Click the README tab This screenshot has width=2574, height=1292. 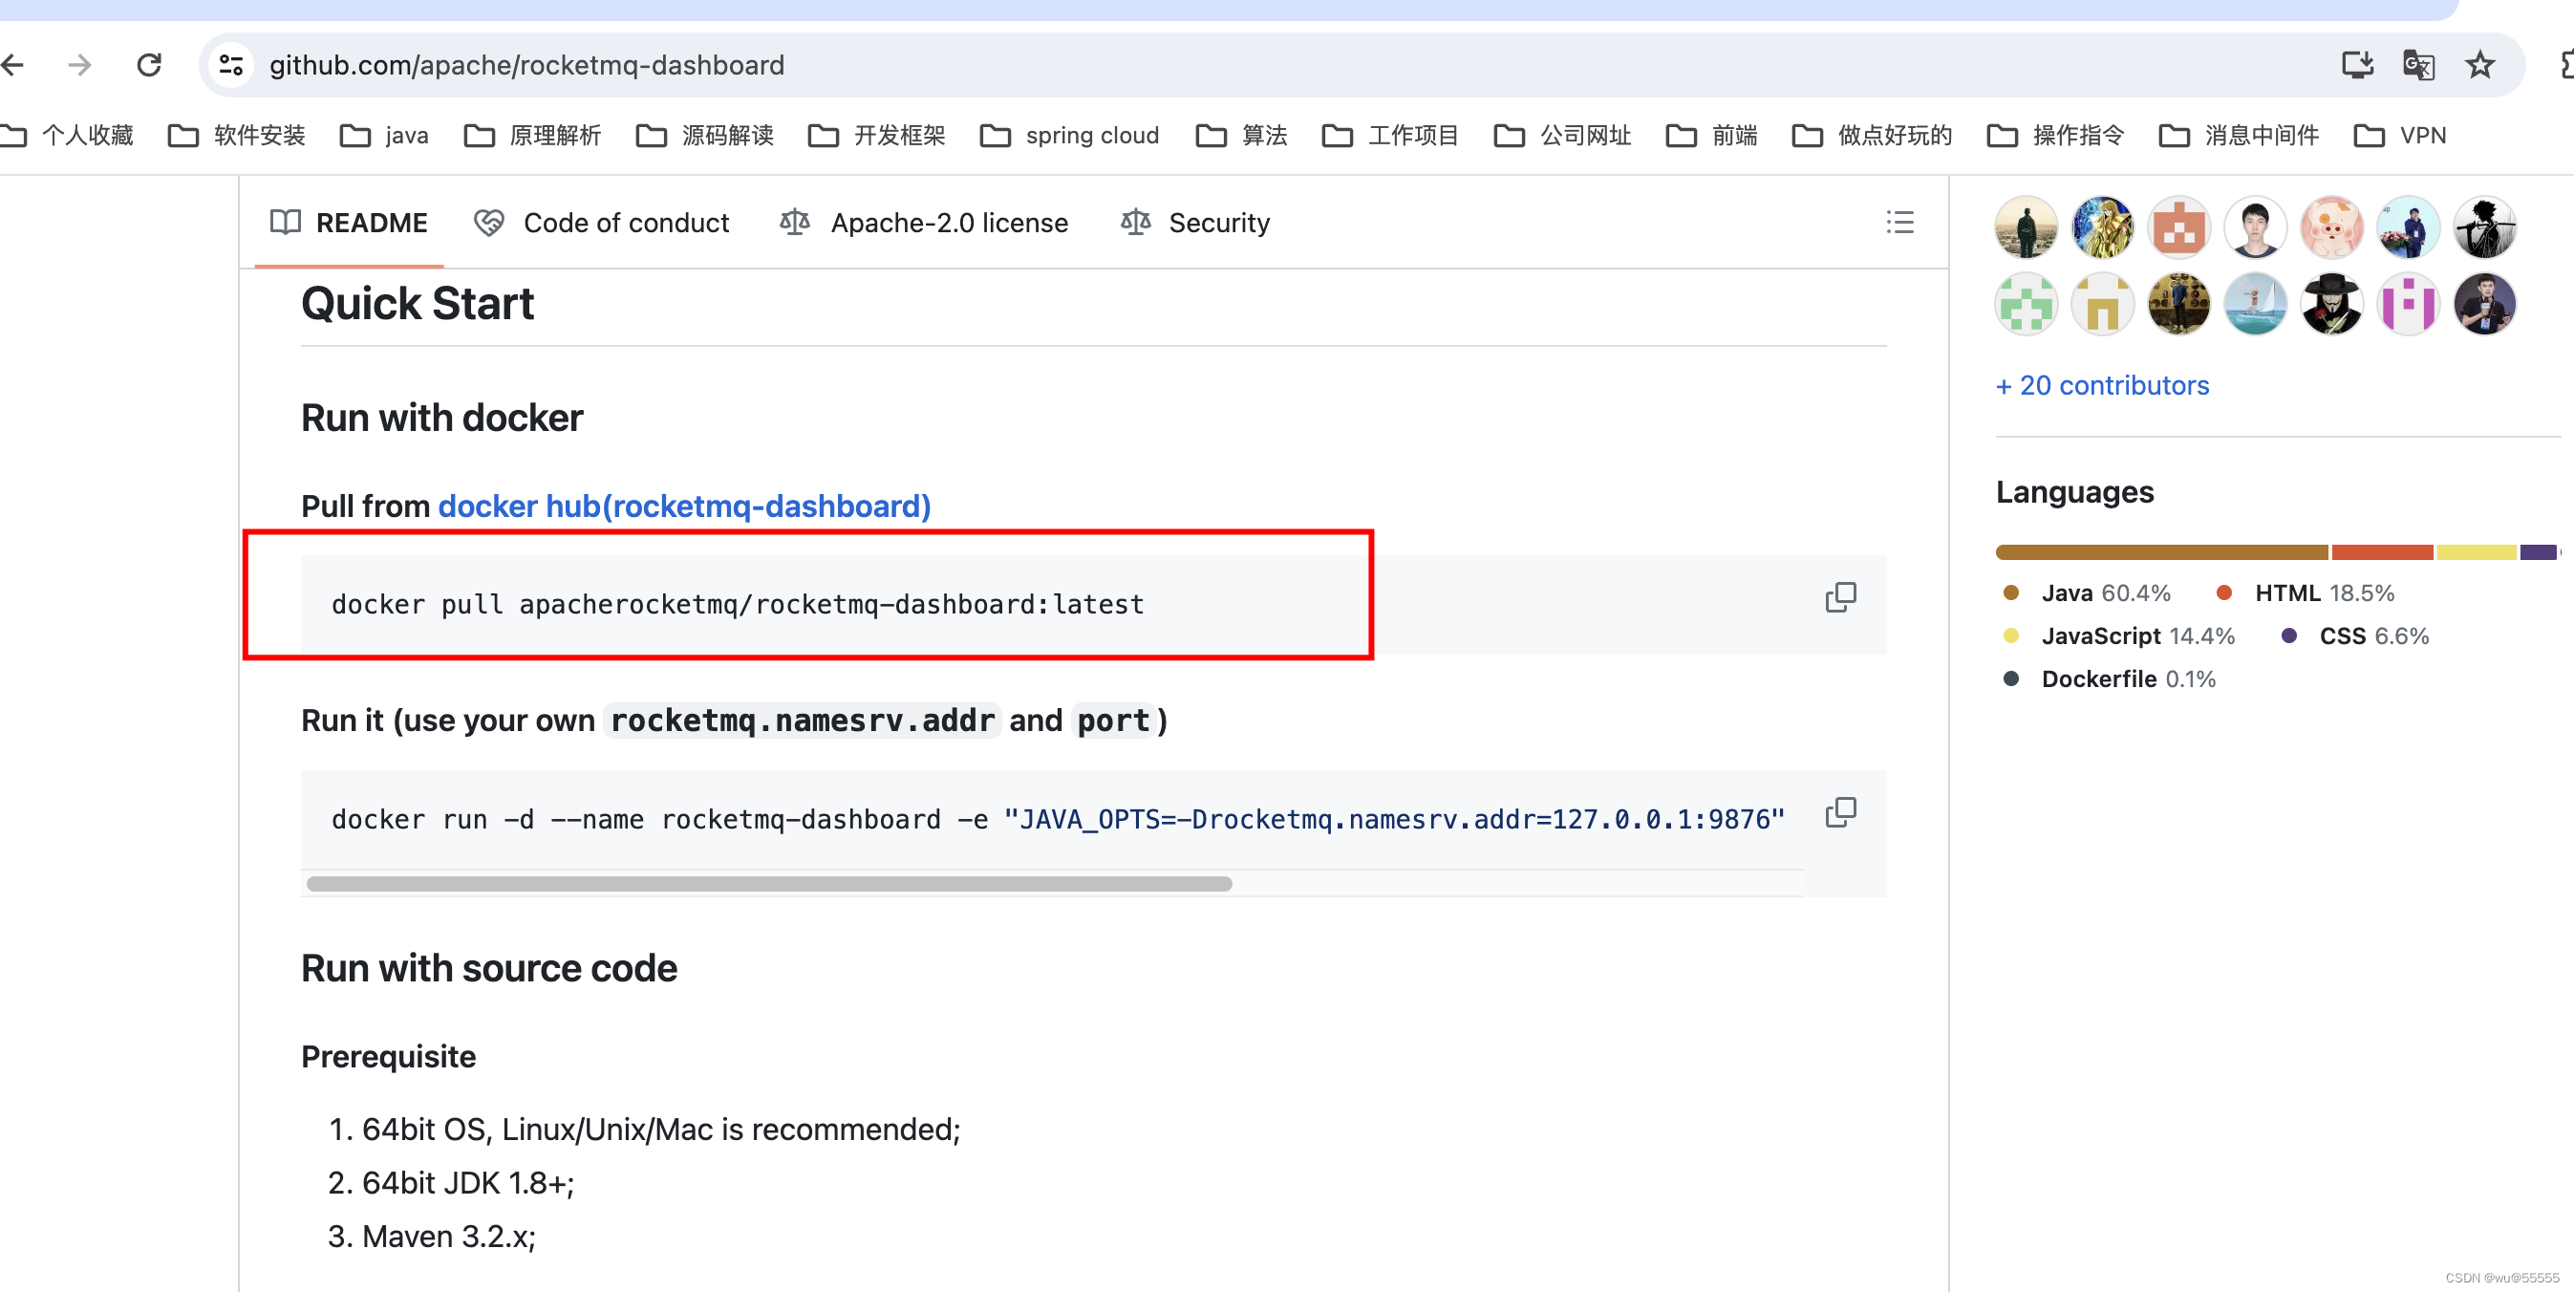tap(353, 223)
